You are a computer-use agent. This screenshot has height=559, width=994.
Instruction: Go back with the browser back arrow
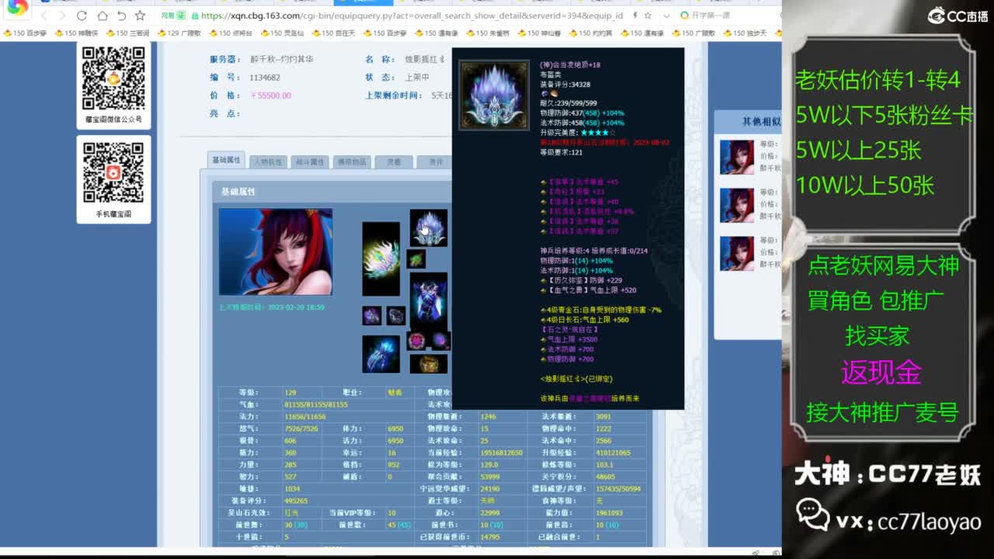[x=44, y=16]
